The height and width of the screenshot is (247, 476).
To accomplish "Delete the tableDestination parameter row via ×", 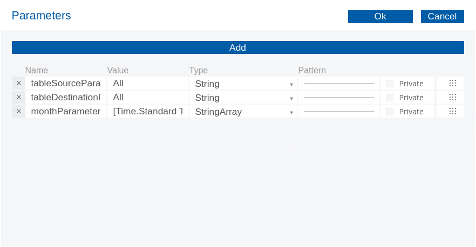I will (19, 98).
